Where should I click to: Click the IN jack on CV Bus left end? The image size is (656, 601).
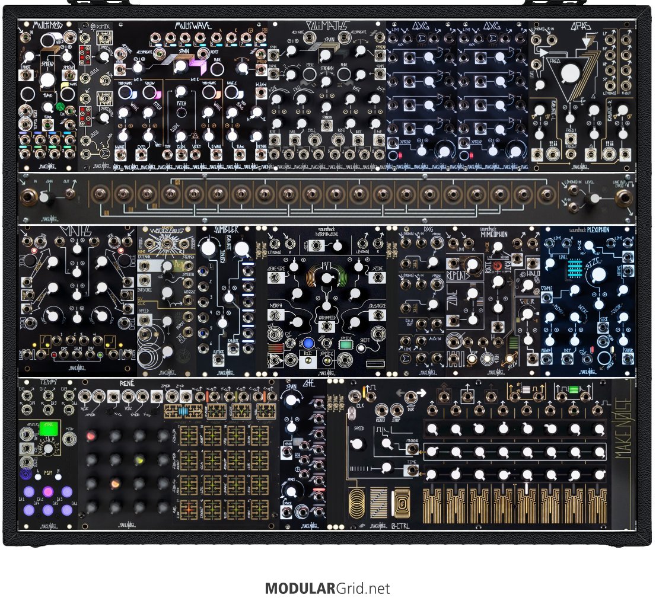tap(28, 196)
